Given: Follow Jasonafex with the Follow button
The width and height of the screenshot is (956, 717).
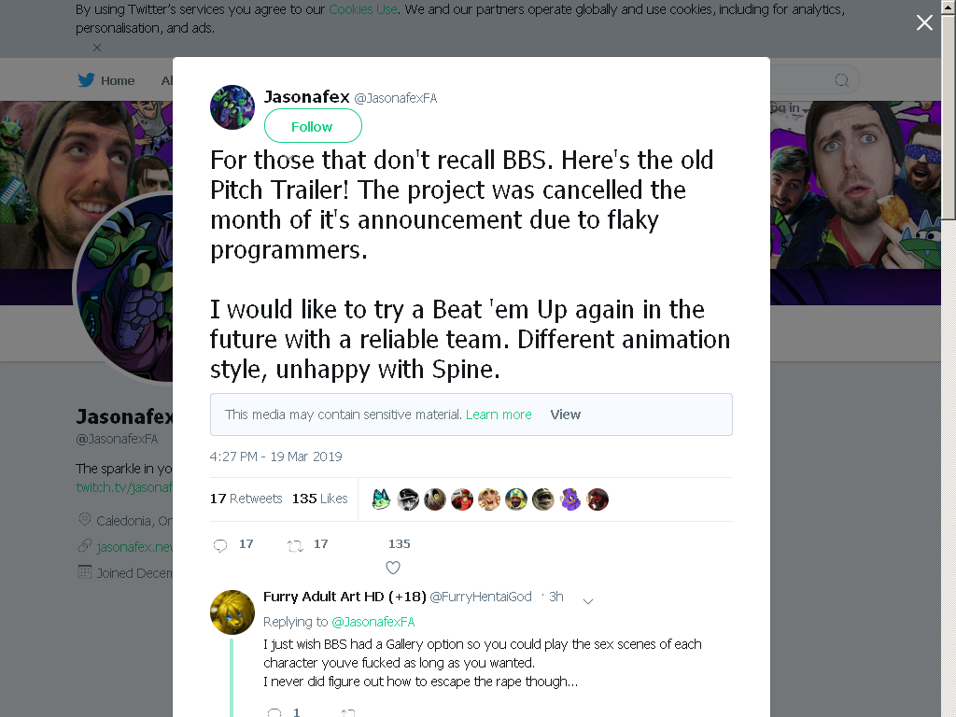Looking at the screenshot, I should (313, 126).
